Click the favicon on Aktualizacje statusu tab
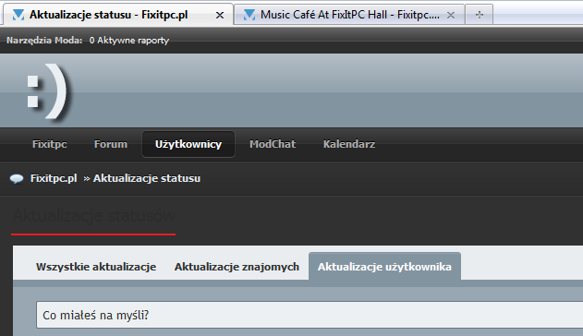The height and width of the screenshot is (336, 583). (18, 15)
